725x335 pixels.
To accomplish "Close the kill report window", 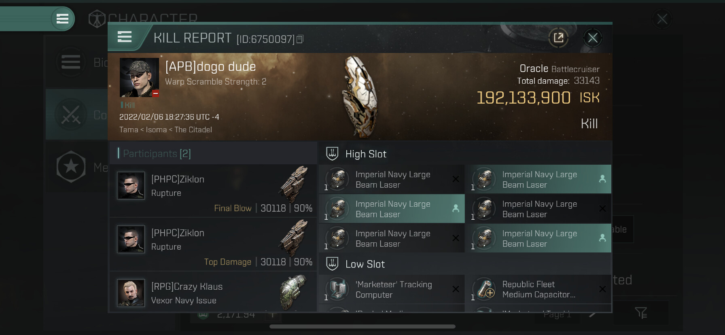I will [x=593, y=38].
